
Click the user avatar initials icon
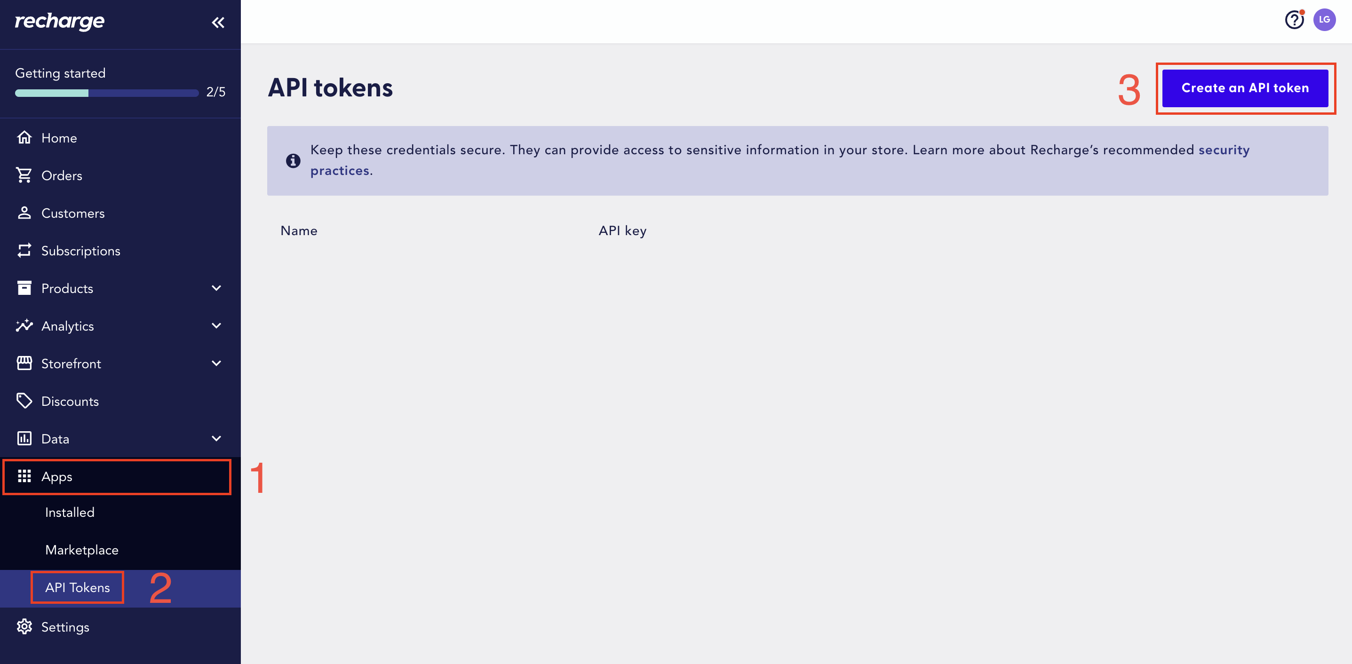click(x=1324, y=20)
